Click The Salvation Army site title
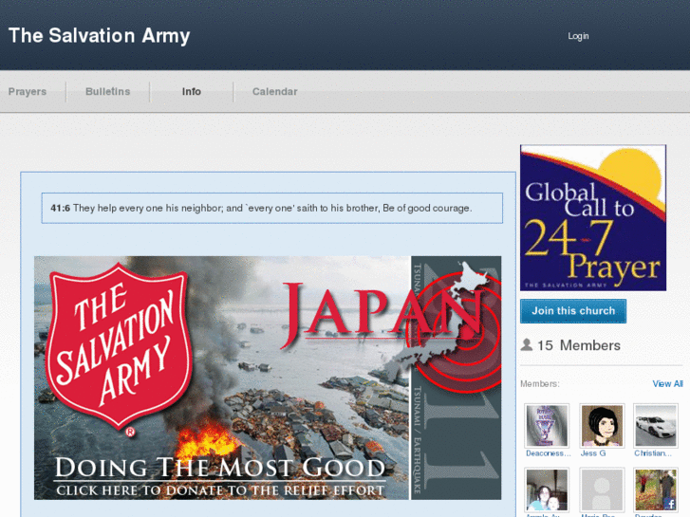The height and width of the screenshot is (517, 690). [x=100, y=36]
